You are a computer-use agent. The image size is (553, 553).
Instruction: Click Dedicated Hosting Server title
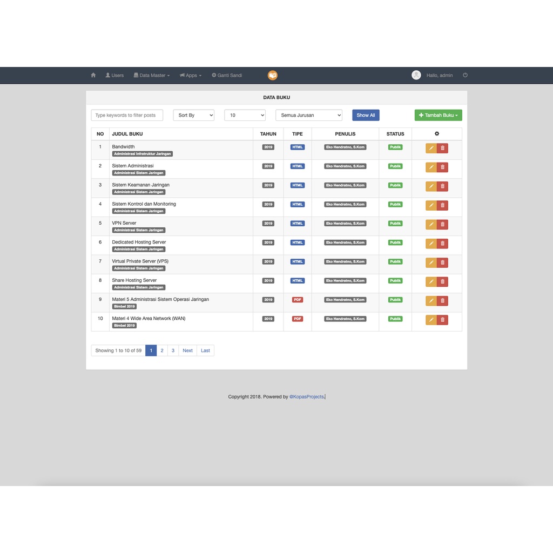click(139, 242)
